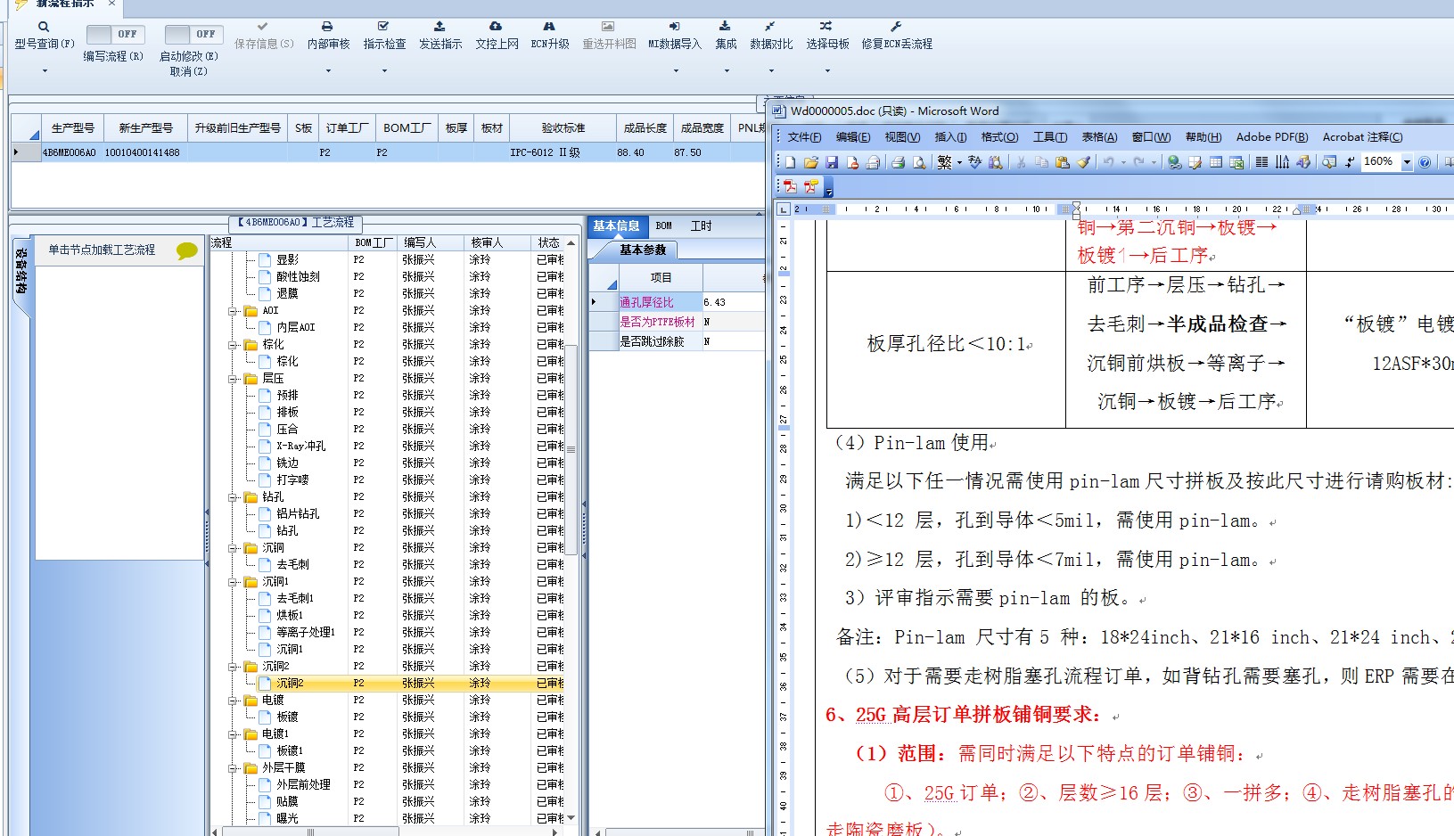
Task: Click the Open folder icon in Word
Action: pyautogui.click(x=810, y=162)
